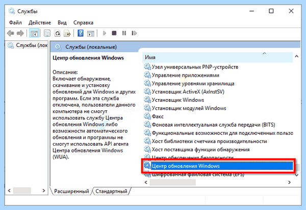Click gear icon of Управление приложениями row
Viewport: 306px width, 210px height.
coord(147,75)
